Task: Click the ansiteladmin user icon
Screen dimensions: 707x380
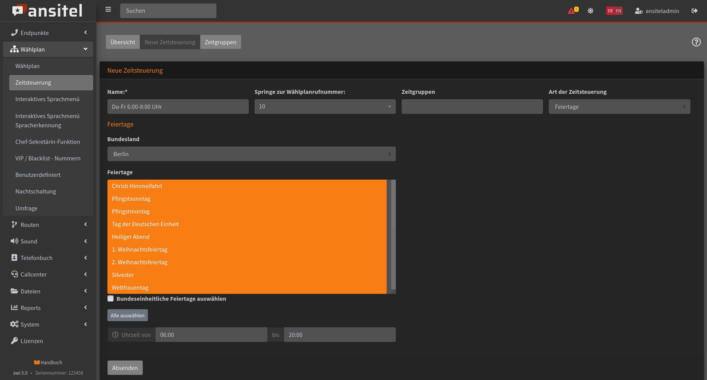Action: point(638,11)
